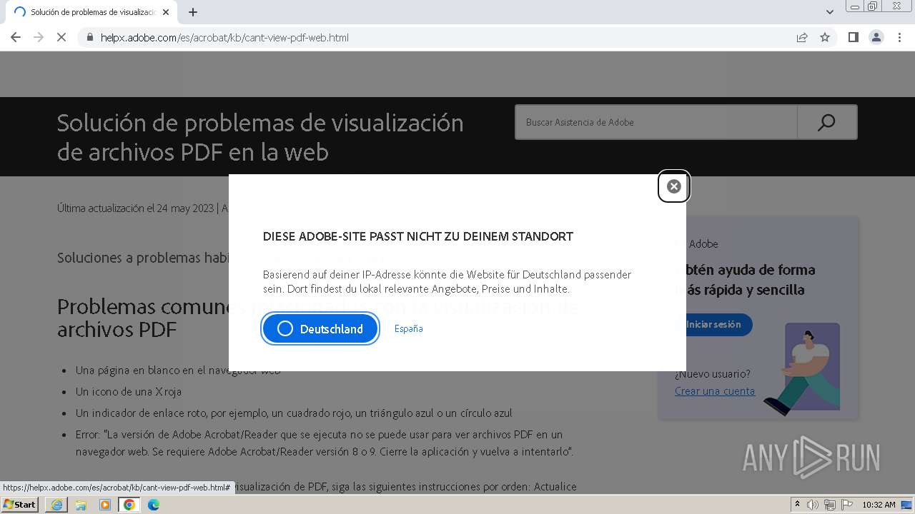Choose the Deutschland site button
This screenshot has width=915, height=514.
click(x=320, y=329)
